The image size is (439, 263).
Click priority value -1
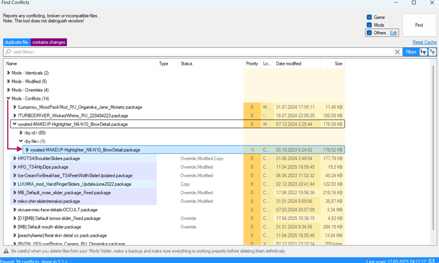pos(252,150)
